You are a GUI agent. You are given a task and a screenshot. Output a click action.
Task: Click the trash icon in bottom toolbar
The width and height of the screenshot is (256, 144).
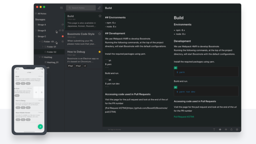tap(237, 129)
